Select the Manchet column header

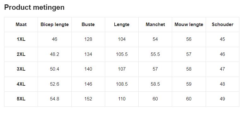[155, 24]
